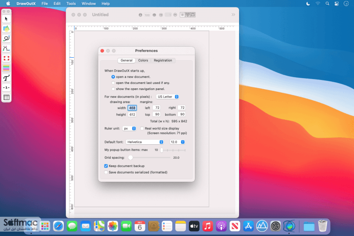
Task: Switch to the Registration tab
Action: click(163, 60)
